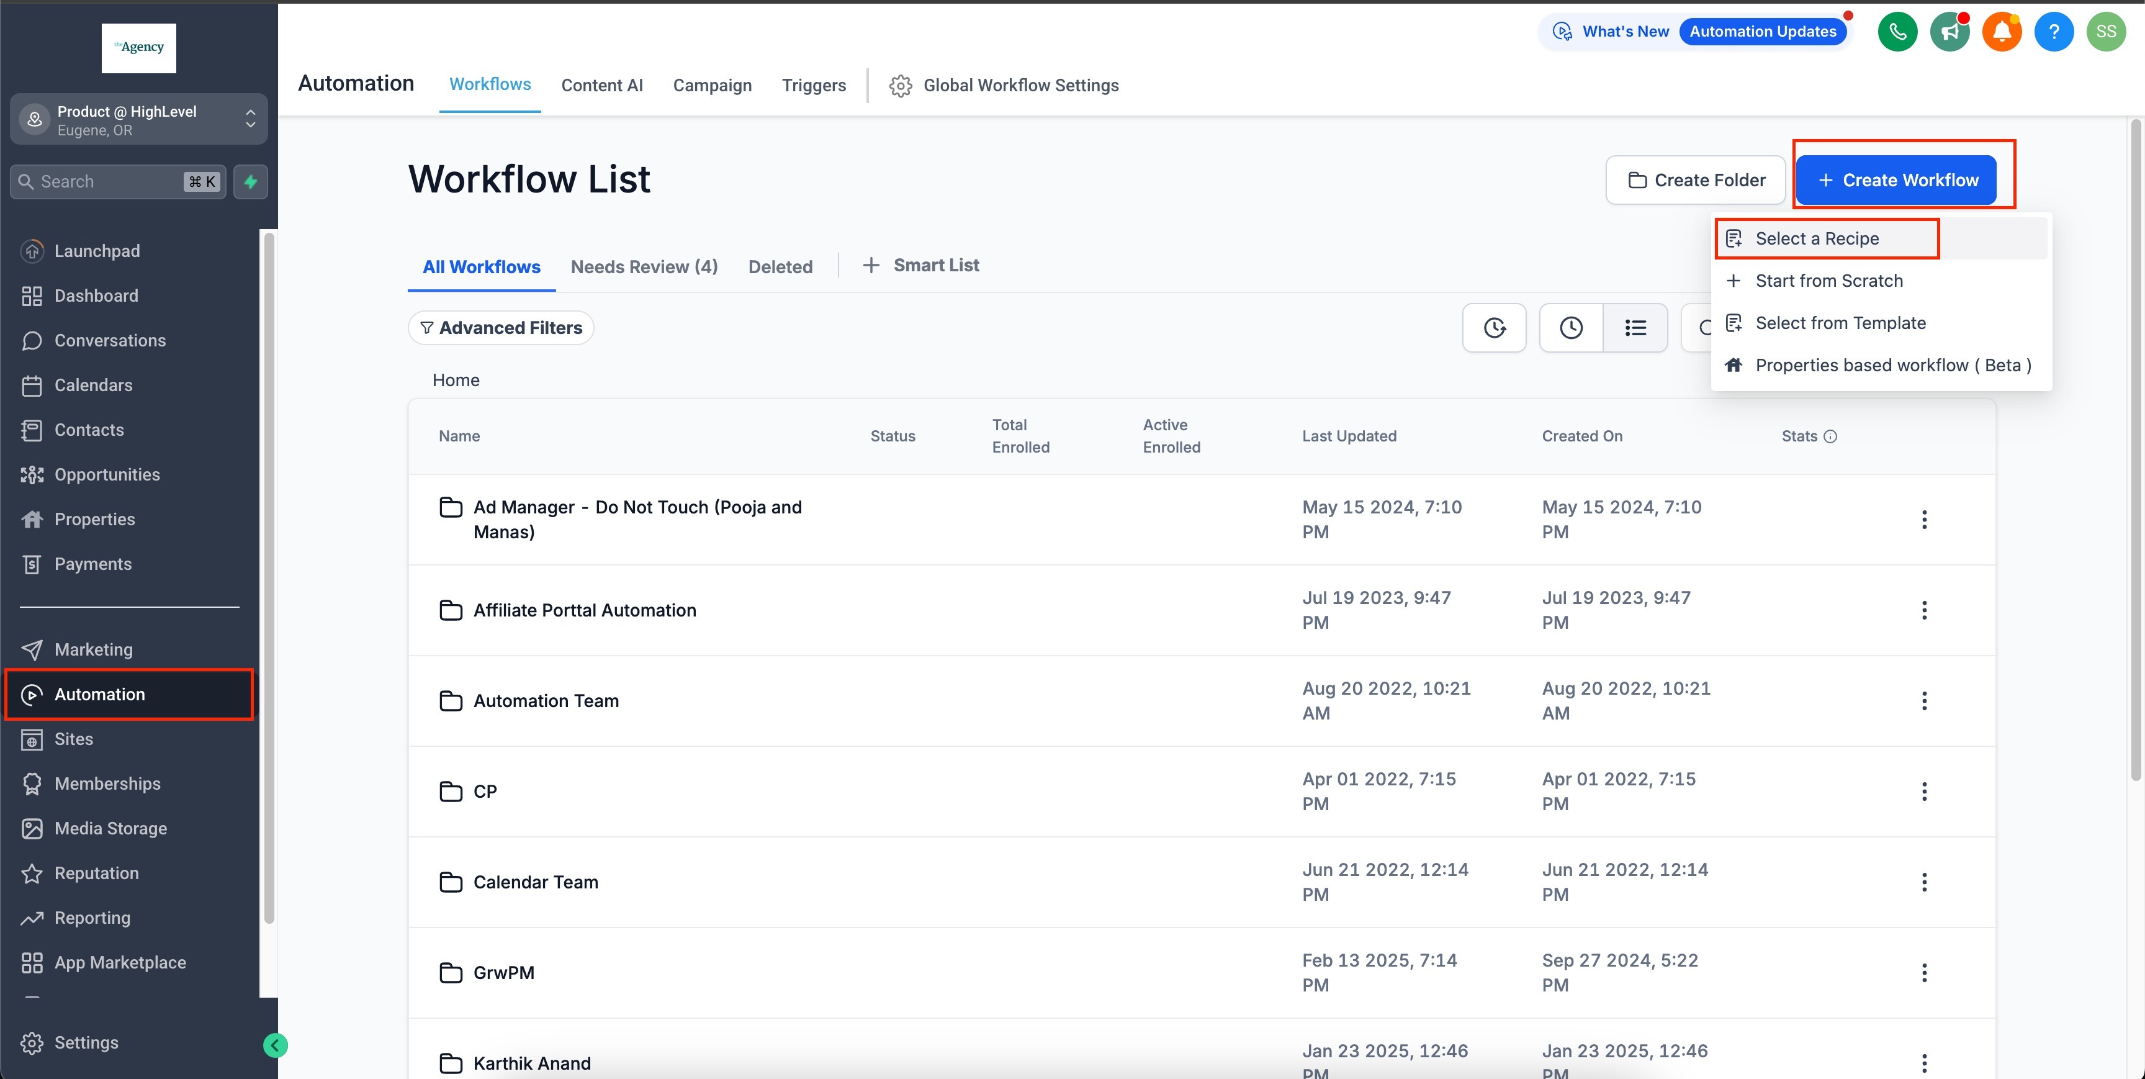
Task: Click the clock history view icon
Action: (x=1570, y=327)
